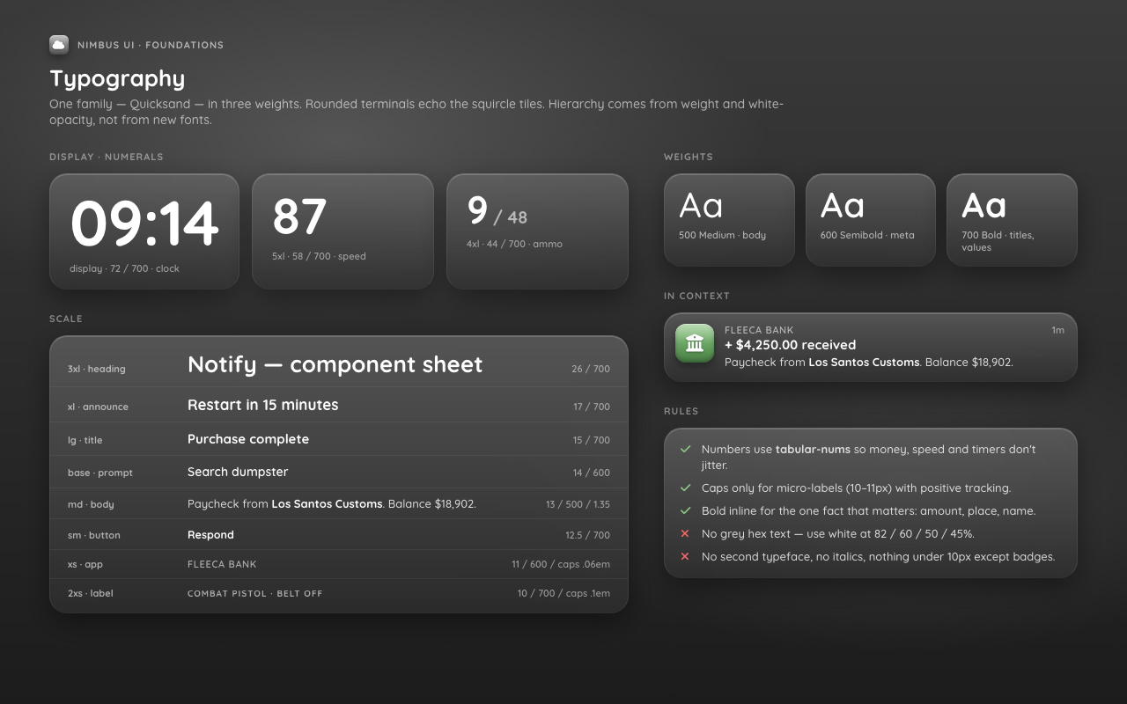Click the "lg · title" row label

coord(85,440)
